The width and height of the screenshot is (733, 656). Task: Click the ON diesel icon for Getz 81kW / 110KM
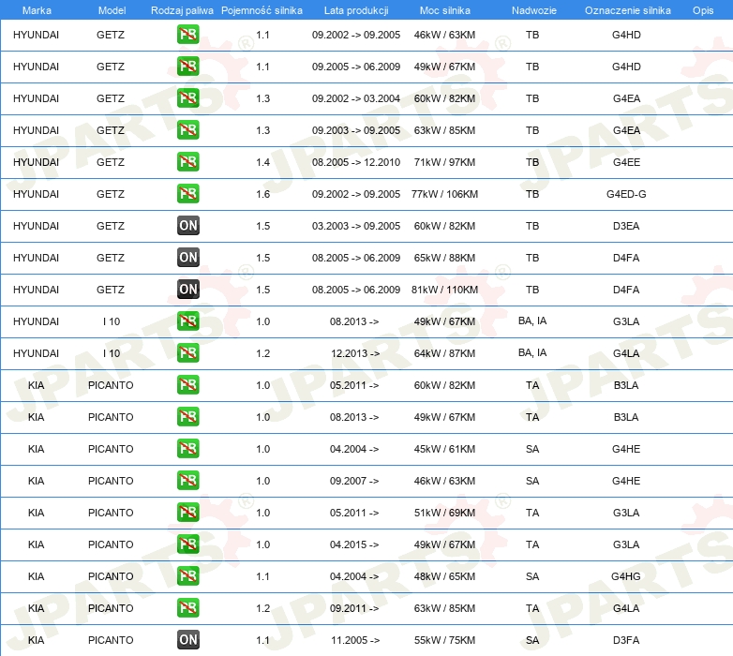[187, 290]
